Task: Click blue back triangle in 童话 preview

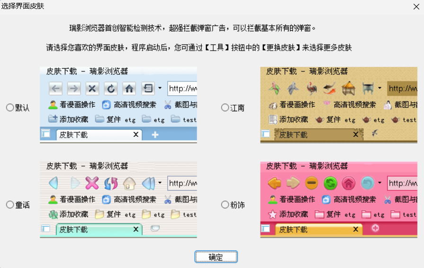Action: tap(54, 183)
